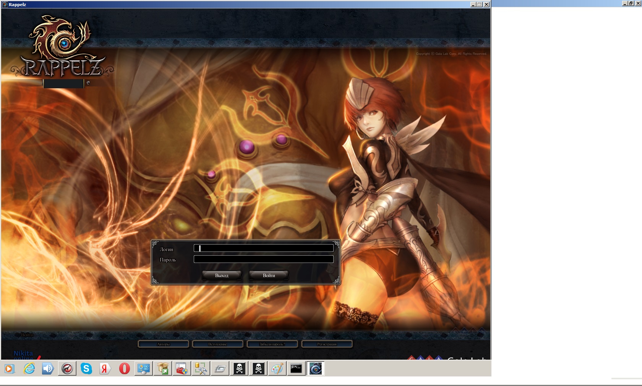Open the Авторы credits button
This screenshot has height=386, width=642.
point(163,344)
